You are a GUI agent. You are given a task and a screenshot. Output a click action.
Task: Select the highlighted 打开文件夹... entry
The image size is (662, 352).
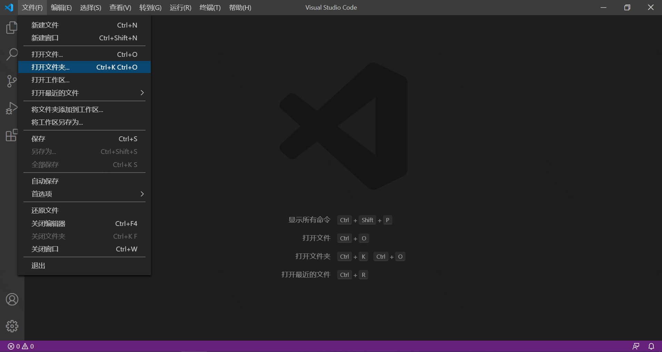(x=84, y=67)
